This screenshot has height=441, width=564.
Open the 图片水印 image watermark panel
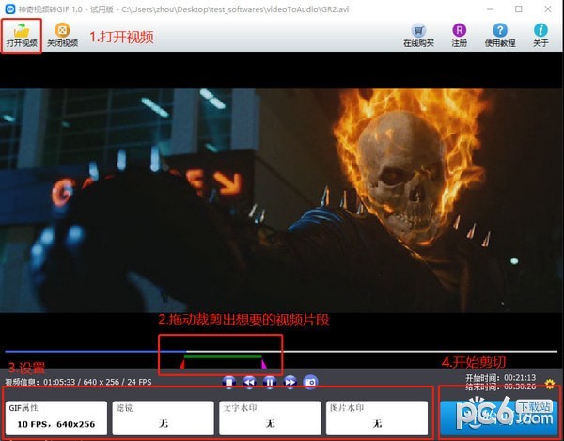(377, 417)
